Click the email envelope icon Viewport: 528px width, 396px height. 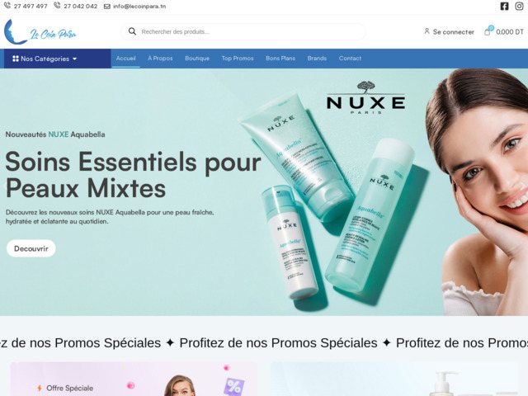(107, 6)
